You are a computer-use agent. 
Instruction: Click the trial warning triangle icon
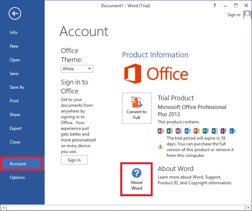coord(161,146)
